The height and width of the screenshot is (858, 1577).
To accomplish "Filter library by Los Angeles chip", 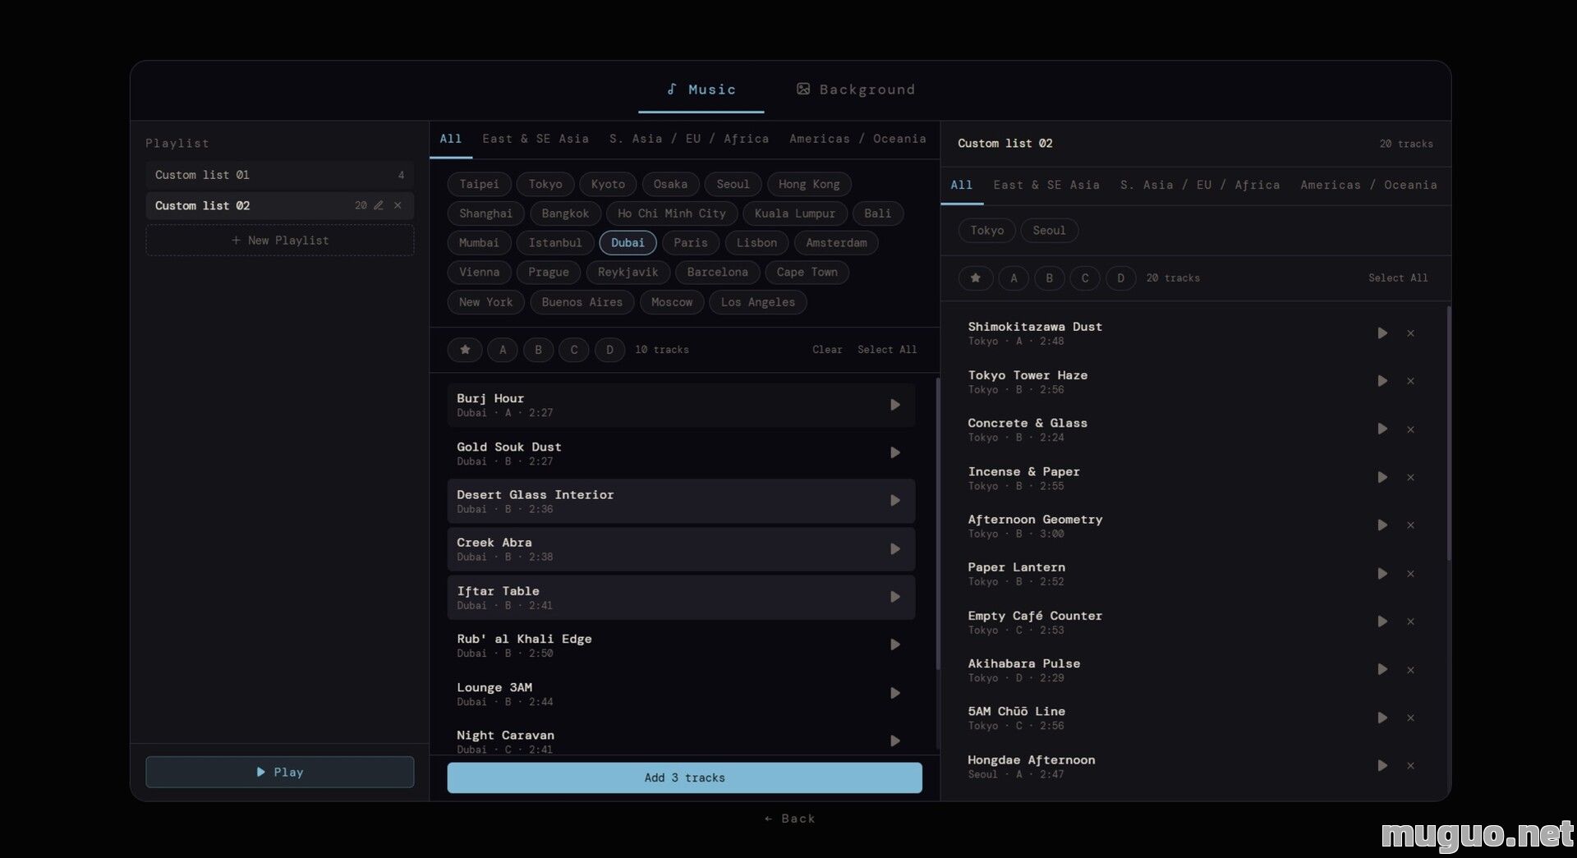I will tap(757, 302).
